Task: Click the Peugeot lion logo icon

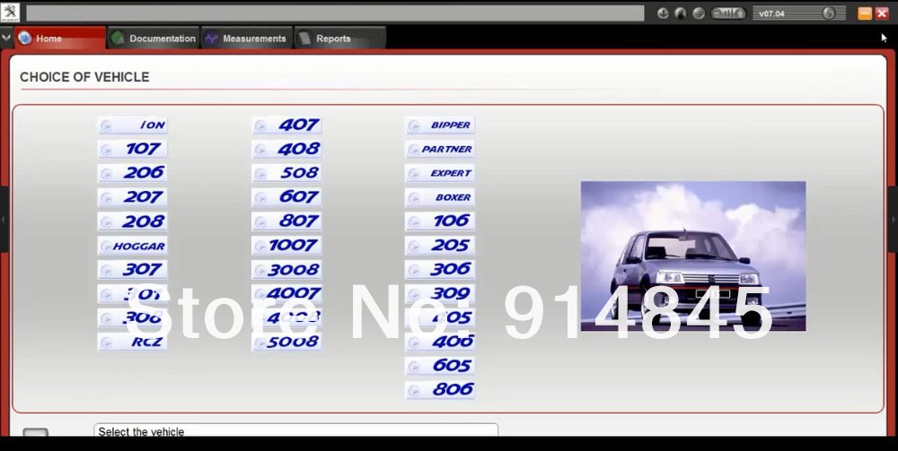Action: coord(10,13)
